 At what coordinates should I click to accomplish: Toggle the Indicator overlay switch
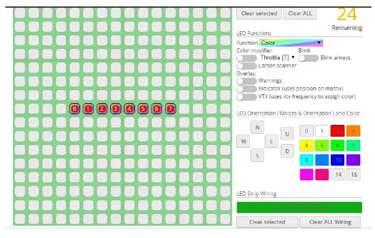[x=246, y=89]
